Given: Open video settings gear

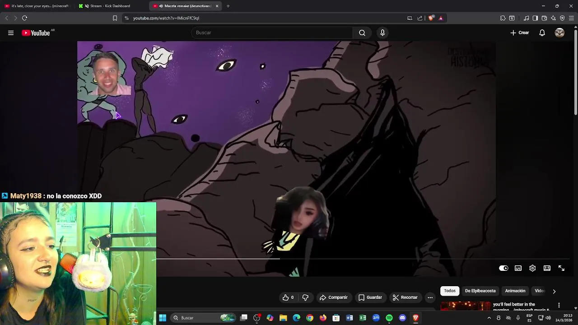Looking at the screenshot, I should click(x=532, y=268).
